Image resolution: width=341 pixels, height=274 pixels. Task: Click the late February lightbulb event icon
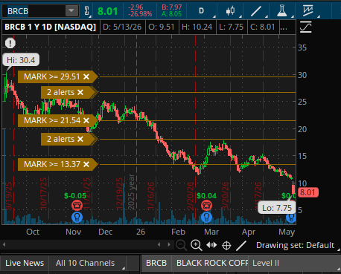206,217
